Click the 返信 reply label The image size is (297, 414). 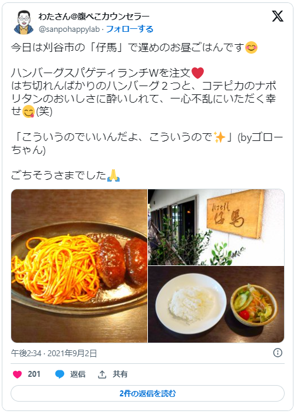pyautogui.click(x=78, y=374)
